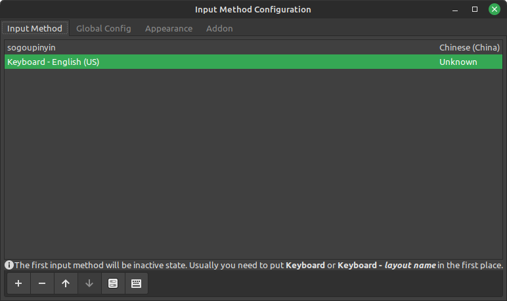Viewport: 507px width, 301px height.
Task: Click the Input Method Configuration title bar
Action: point(253,9)
